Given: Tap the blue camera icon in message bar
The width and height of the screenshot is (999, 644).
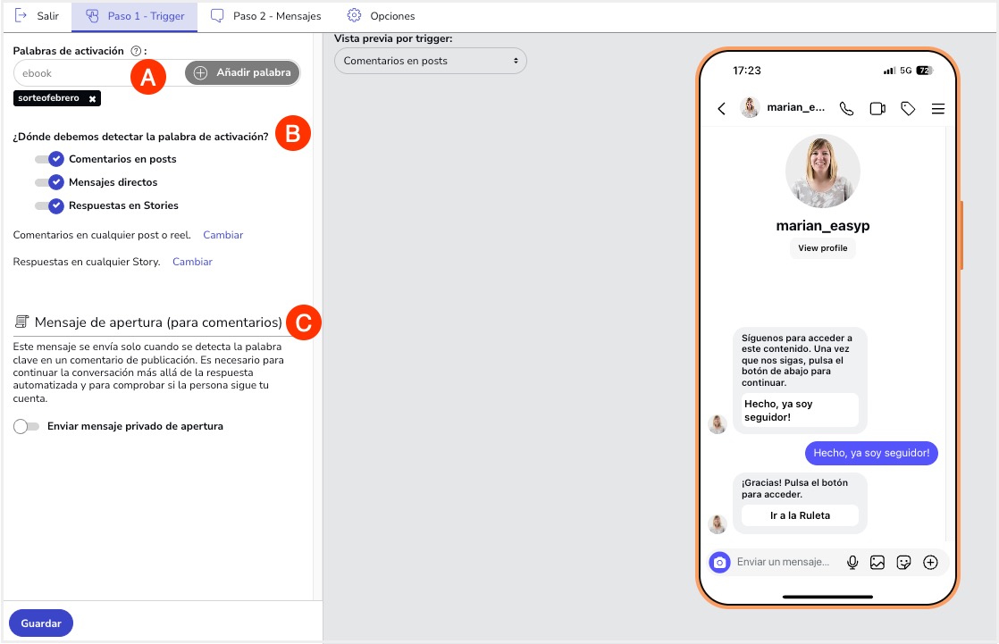Looking at the screenshot, I should coord(719,562).
